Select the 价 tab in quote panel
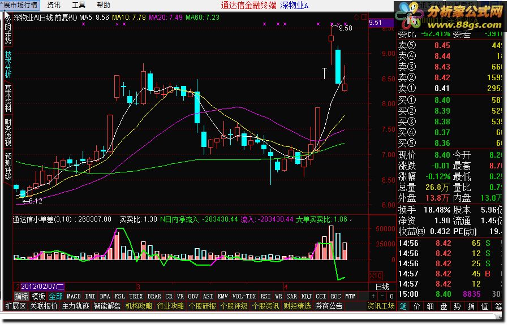 click(417, 306)
